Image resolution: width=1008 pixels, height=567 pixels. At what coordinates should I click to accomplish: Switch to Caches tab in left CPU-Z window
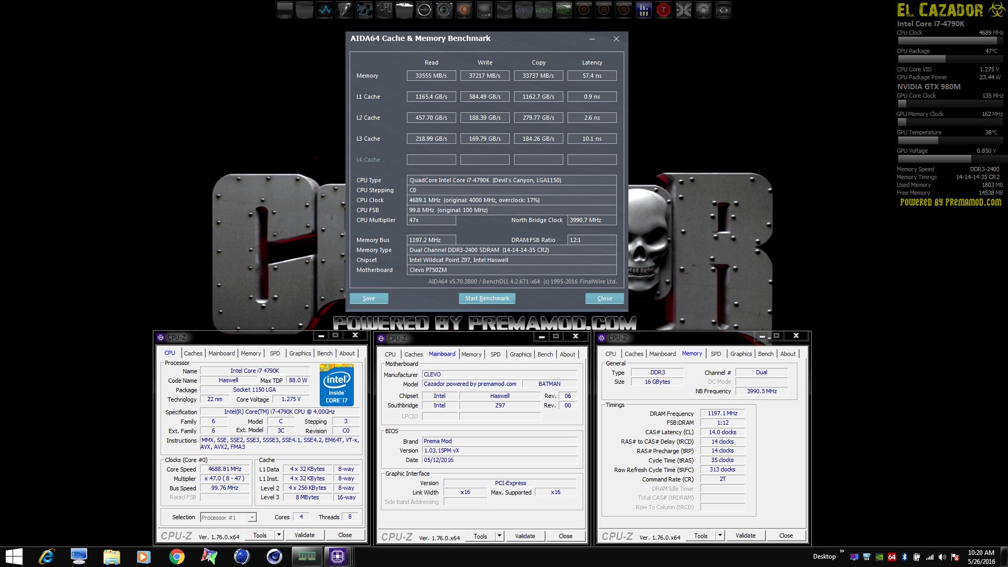tap(193, 353)
